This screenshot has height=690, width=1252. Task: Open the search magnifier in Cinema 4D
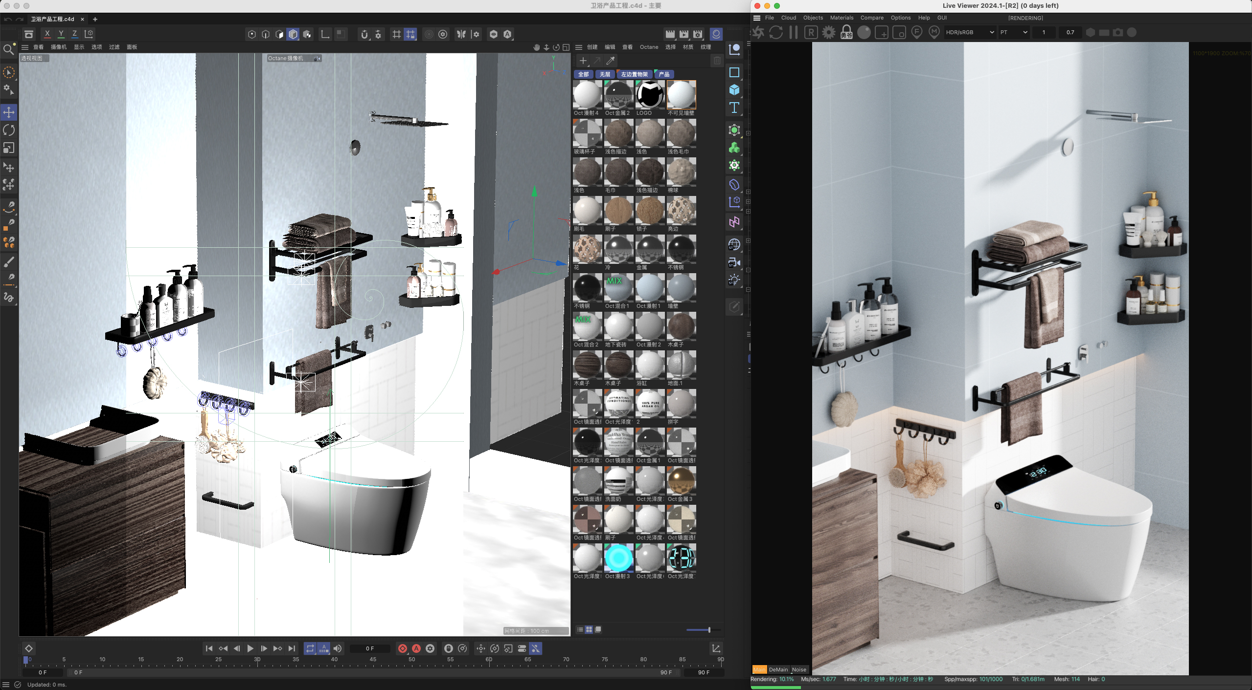(x=8, y=49)
